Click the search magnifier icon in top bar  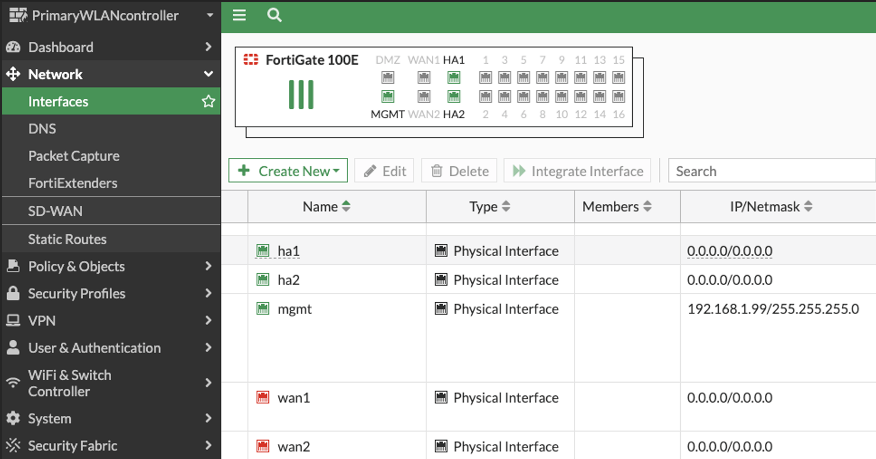tap(274, 15)
